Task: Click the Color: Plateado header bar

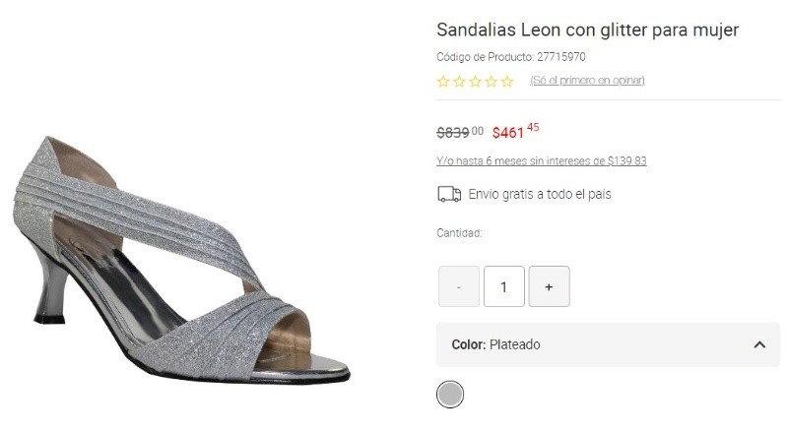Action: pyautogui.click(x=591, y=344)
